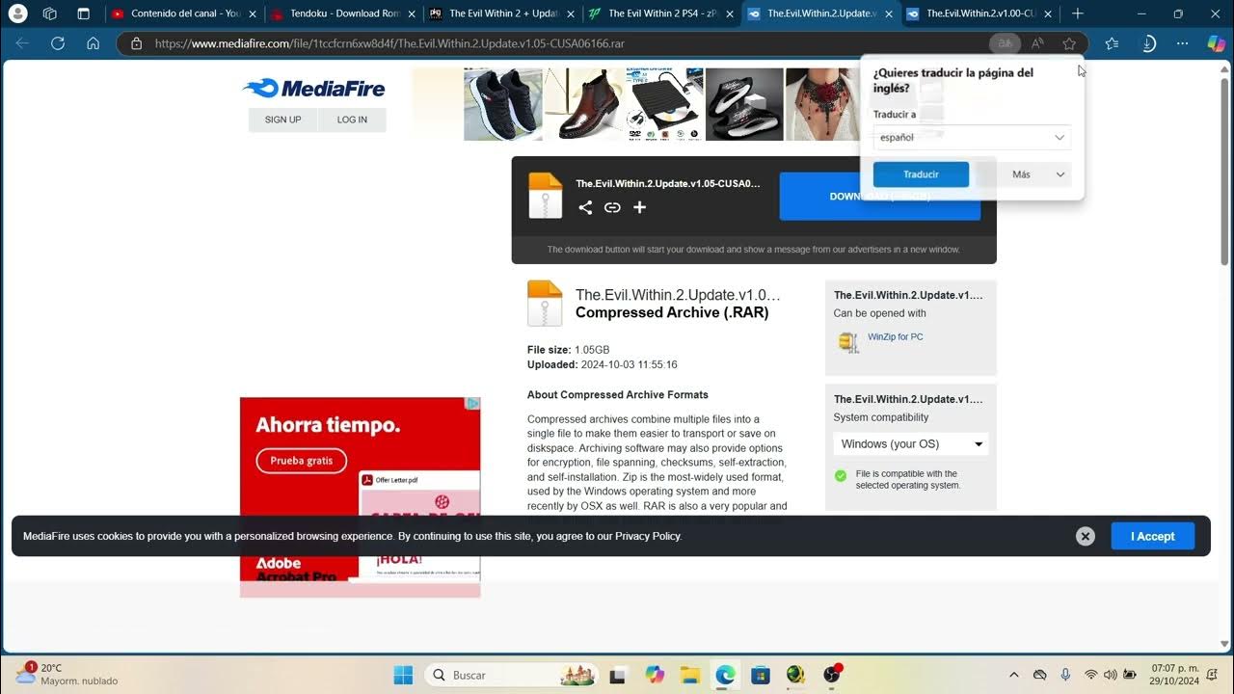The width and height of the screenshot is (1234, 694).
Task: Switch to the Contenido del canal YouTube tab
Action: [184, 13]
